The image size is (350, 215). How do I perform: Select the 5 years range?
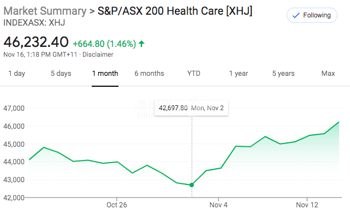[283, 73]
